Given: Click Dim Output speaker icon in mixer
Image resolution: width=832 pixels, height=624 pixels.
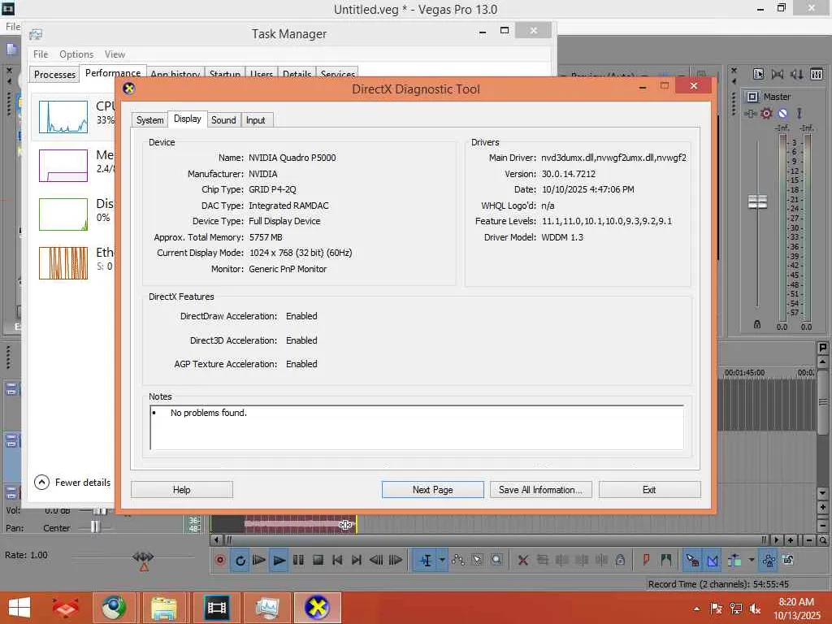Looking at the screenshot, I should pos(797,74).
